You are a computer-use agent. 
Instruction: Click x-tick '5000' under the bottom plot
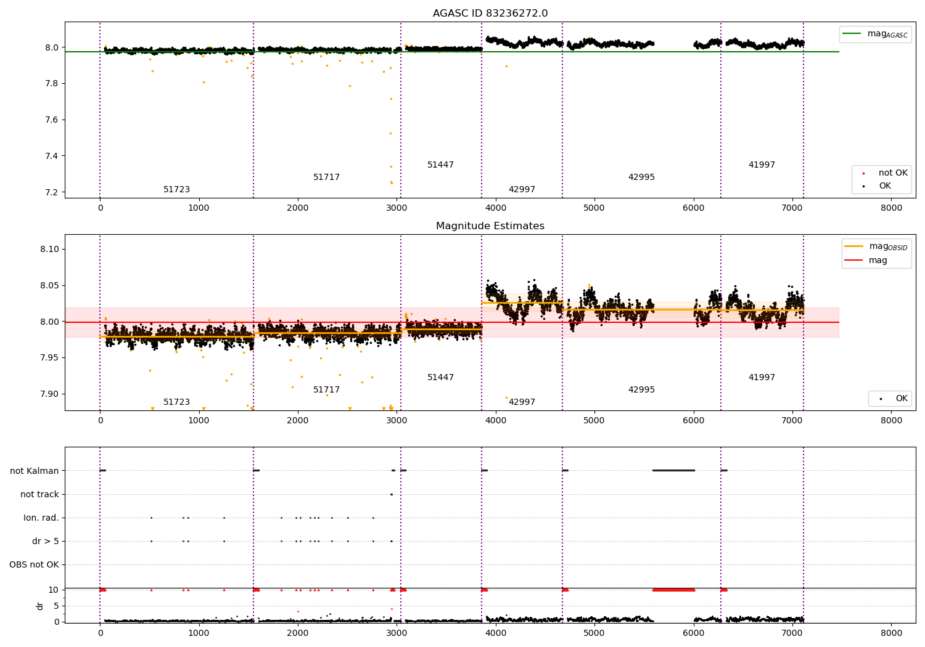(x=594, y=633)
